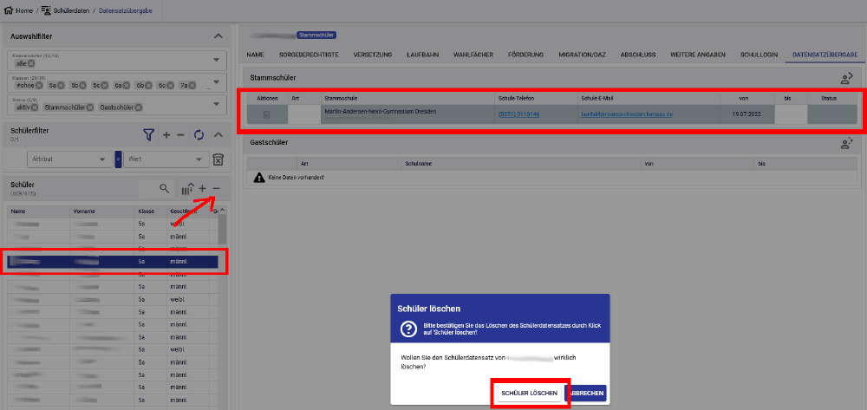Viewport: 867px width, 410px height.
Task: Click the delete icon in Aktionen column
Action: click(267, 114)
